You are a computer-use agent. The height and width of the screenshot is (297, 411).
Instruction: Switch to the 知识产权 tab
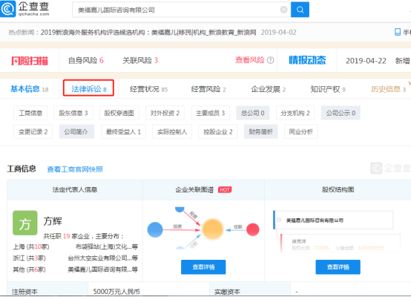click(328, 89)
